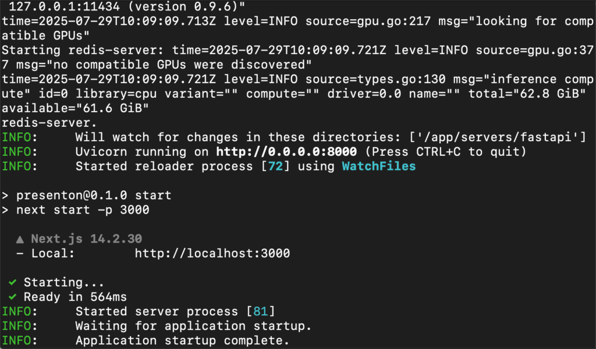The height and width of the screenshot is (349, 596).
Task: Click the 'Application startup complete.' message
Action: tap(182, 340)
